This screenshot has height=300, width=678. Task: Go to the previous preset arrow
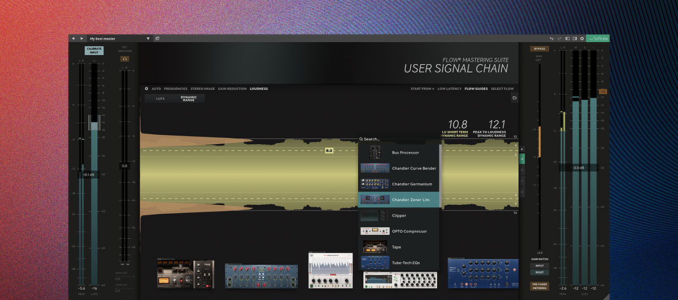click(x=73, y=38)
